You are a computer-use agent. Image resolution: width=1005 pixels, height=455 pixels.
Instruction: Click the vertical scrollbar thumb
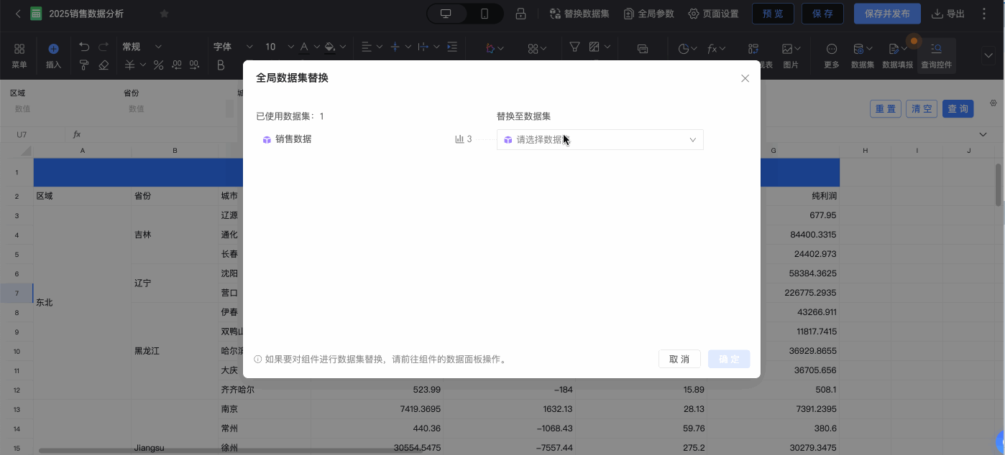[x=998, y=184]
